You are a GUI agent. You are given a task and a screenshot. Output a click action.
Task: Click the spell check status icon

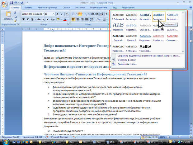tap(47, 137)
